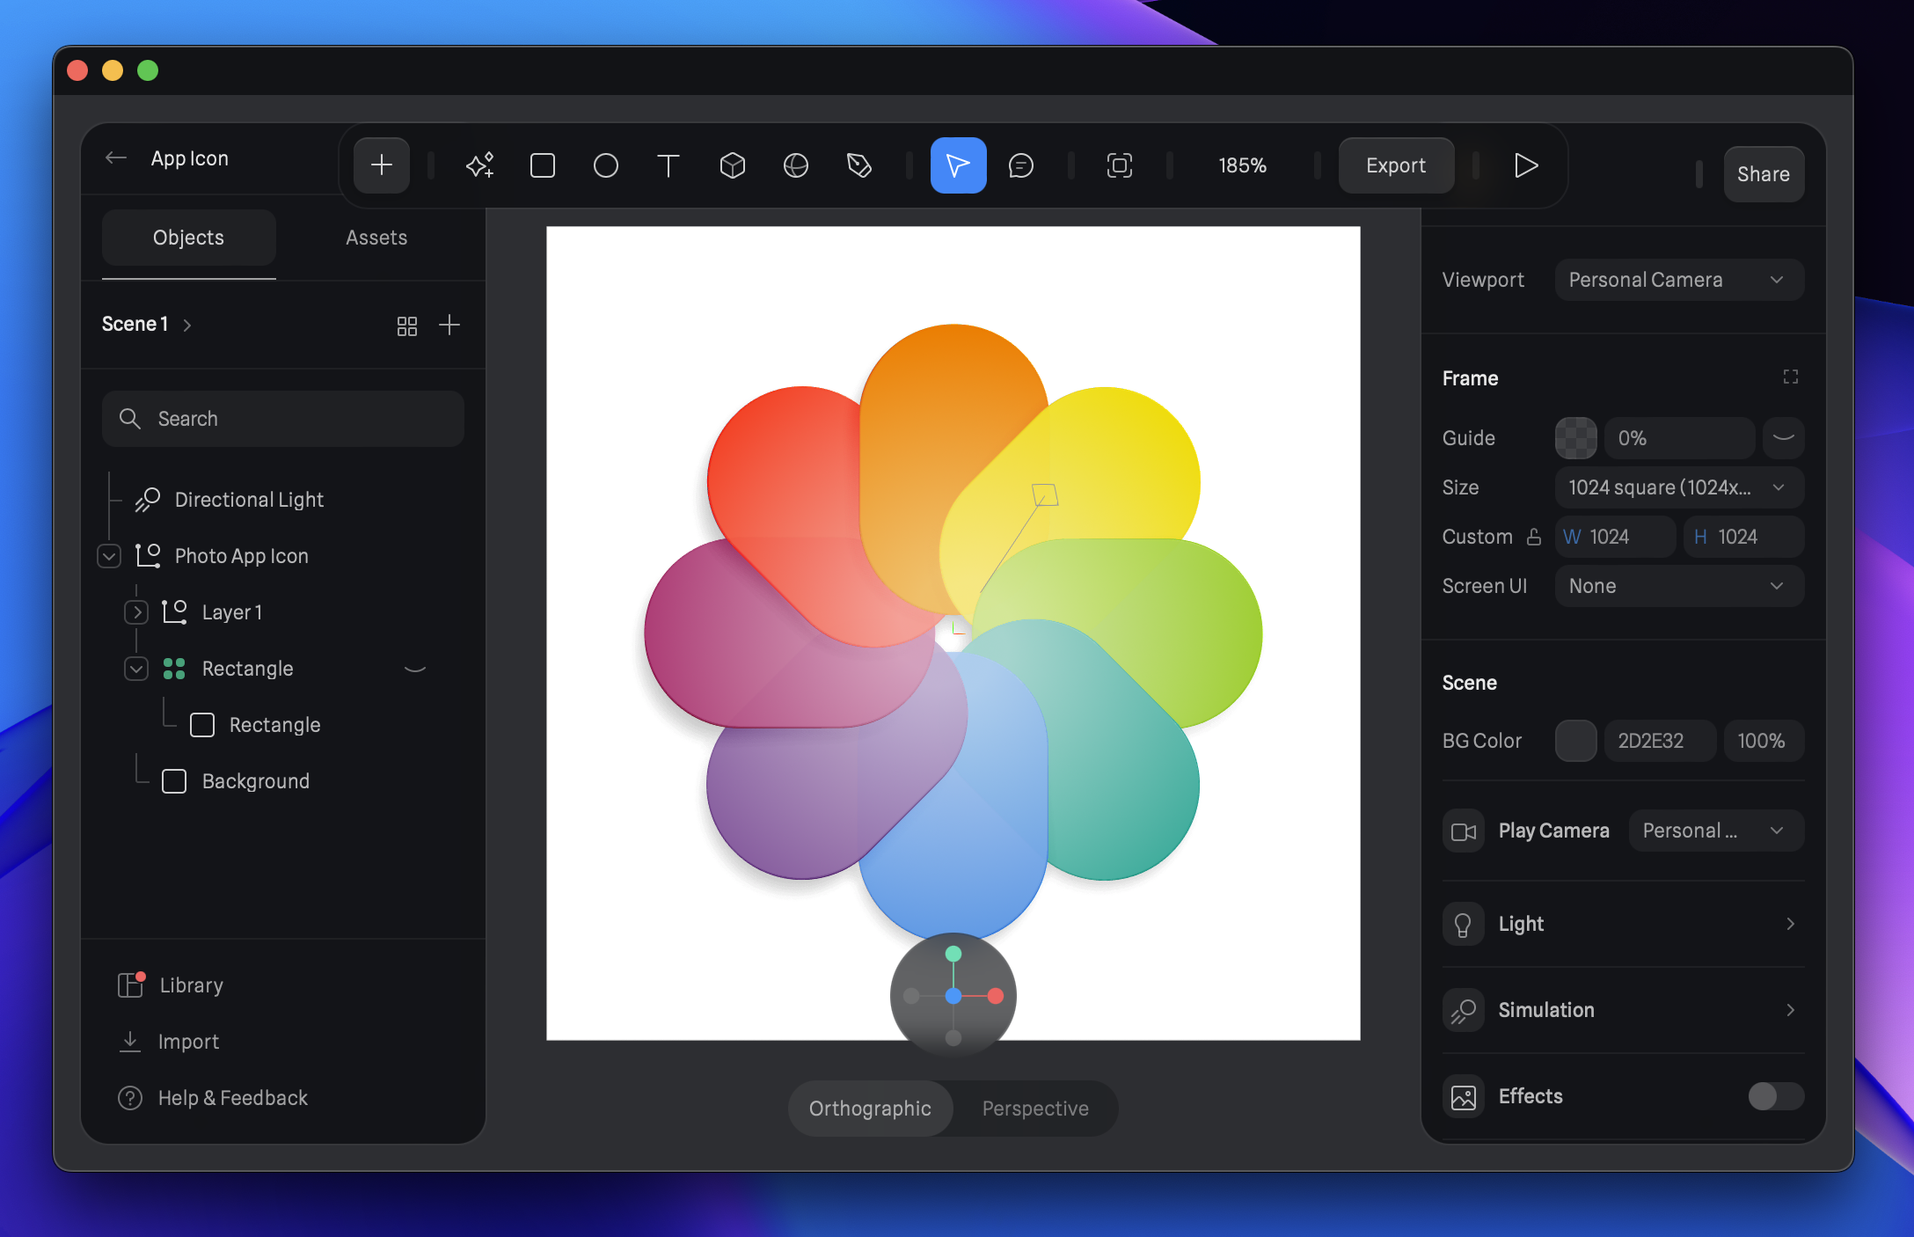This screenshot has height=1237, width=1914.
Task: Select the 3D cube shape tool
Action: point(732,165)
